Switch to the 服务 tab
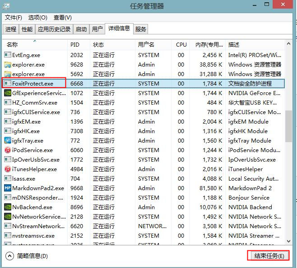This screenshot has height=268, width=297. coord(140,29)
